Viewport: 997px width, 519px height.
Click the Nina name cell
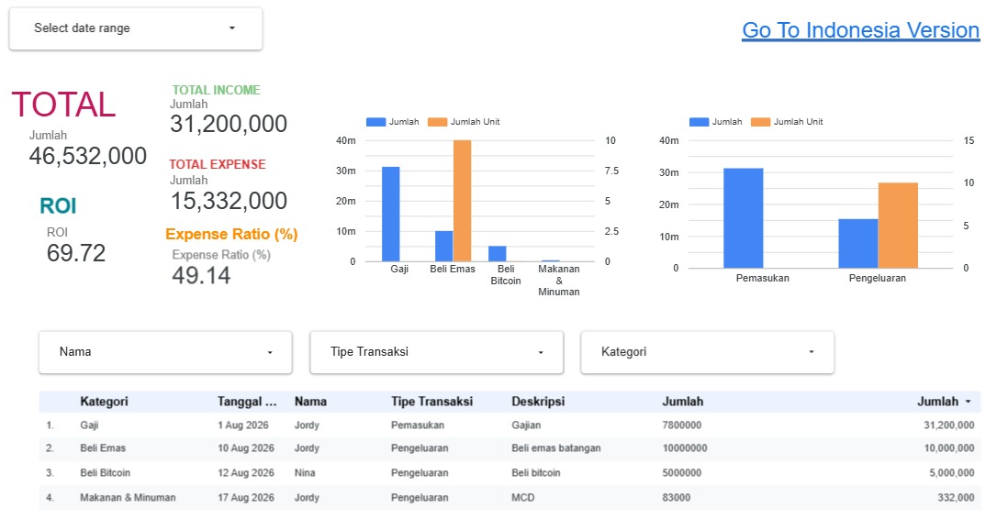tap(305, 472)
